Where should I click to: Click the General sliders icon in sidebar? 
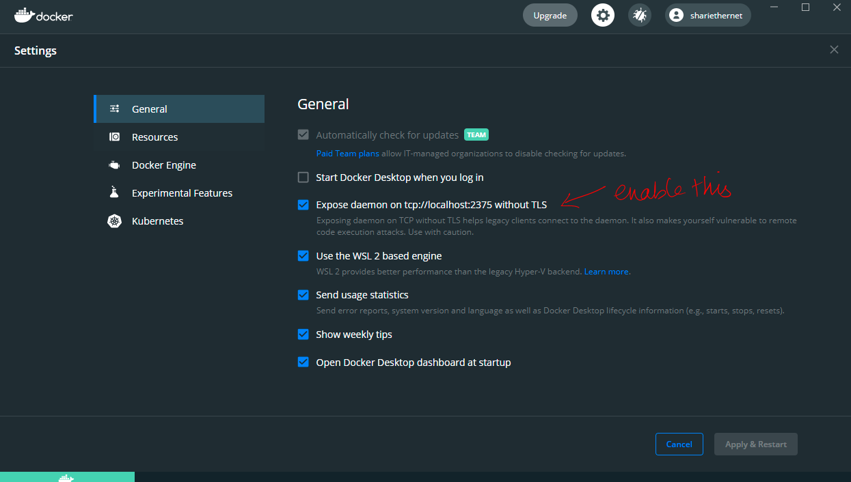click(x=115, y=109)
